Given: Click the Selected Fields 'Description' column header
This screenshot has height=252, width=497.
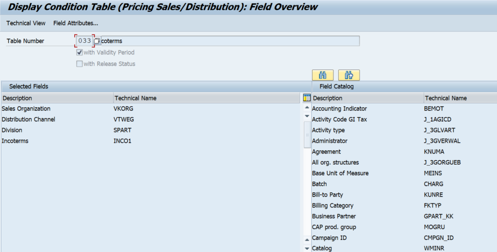Looking at the screenshot, I should click(57, 98).
